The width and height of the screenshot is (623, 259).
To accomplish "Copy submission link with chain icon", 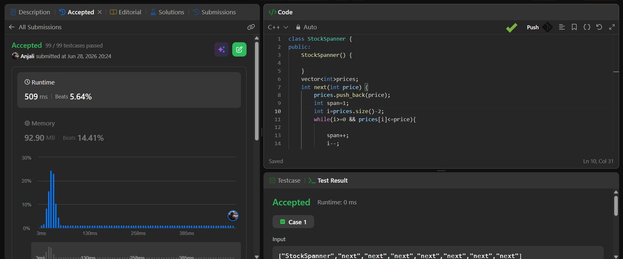I will 251,27.
